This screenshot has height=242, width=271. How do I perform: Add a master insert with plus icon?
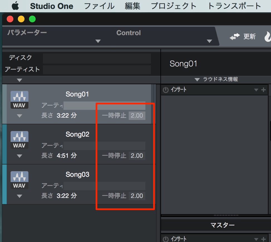point(263,239)
